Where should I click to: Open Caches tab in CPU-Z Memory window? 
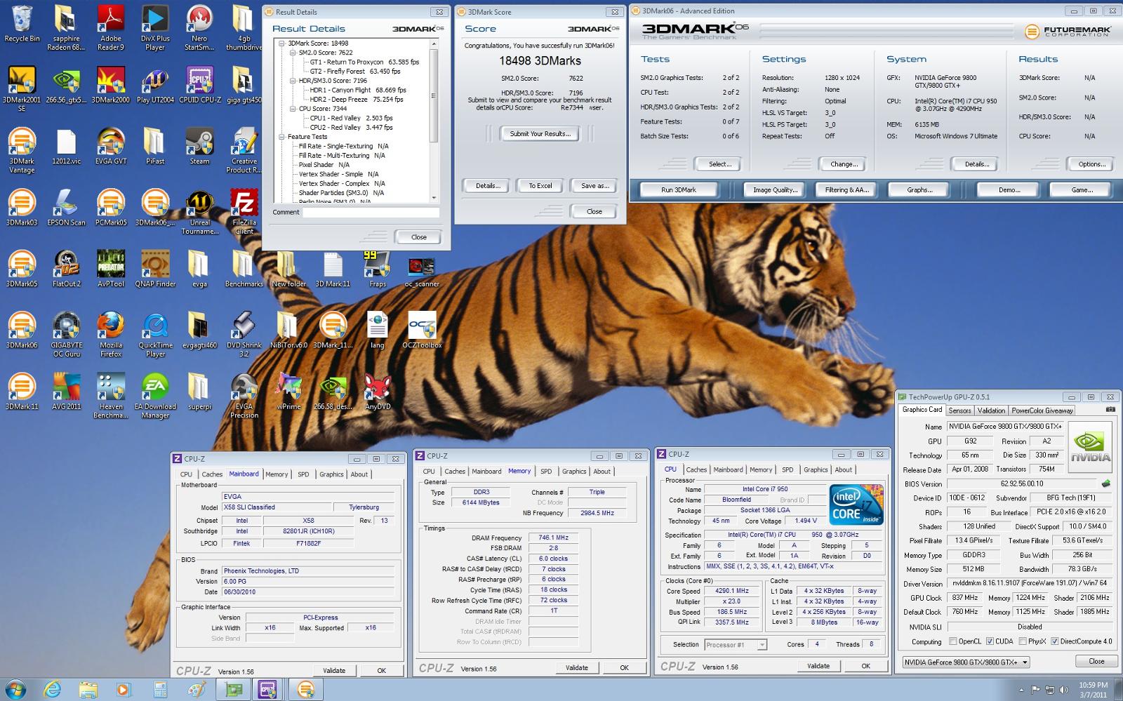point(455,472)
